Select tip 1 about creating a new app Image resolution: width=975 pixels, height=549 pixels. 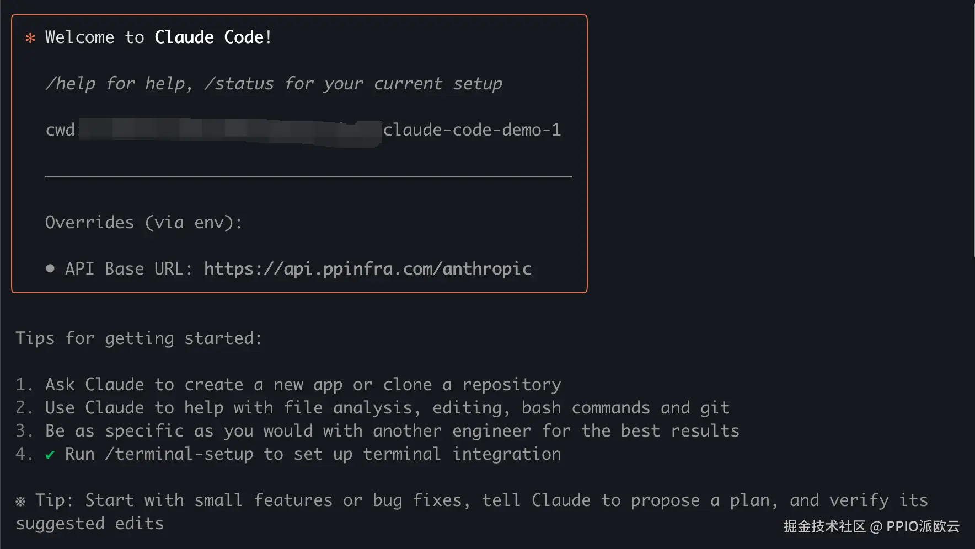pyautogui.click(x=302, y=385)
